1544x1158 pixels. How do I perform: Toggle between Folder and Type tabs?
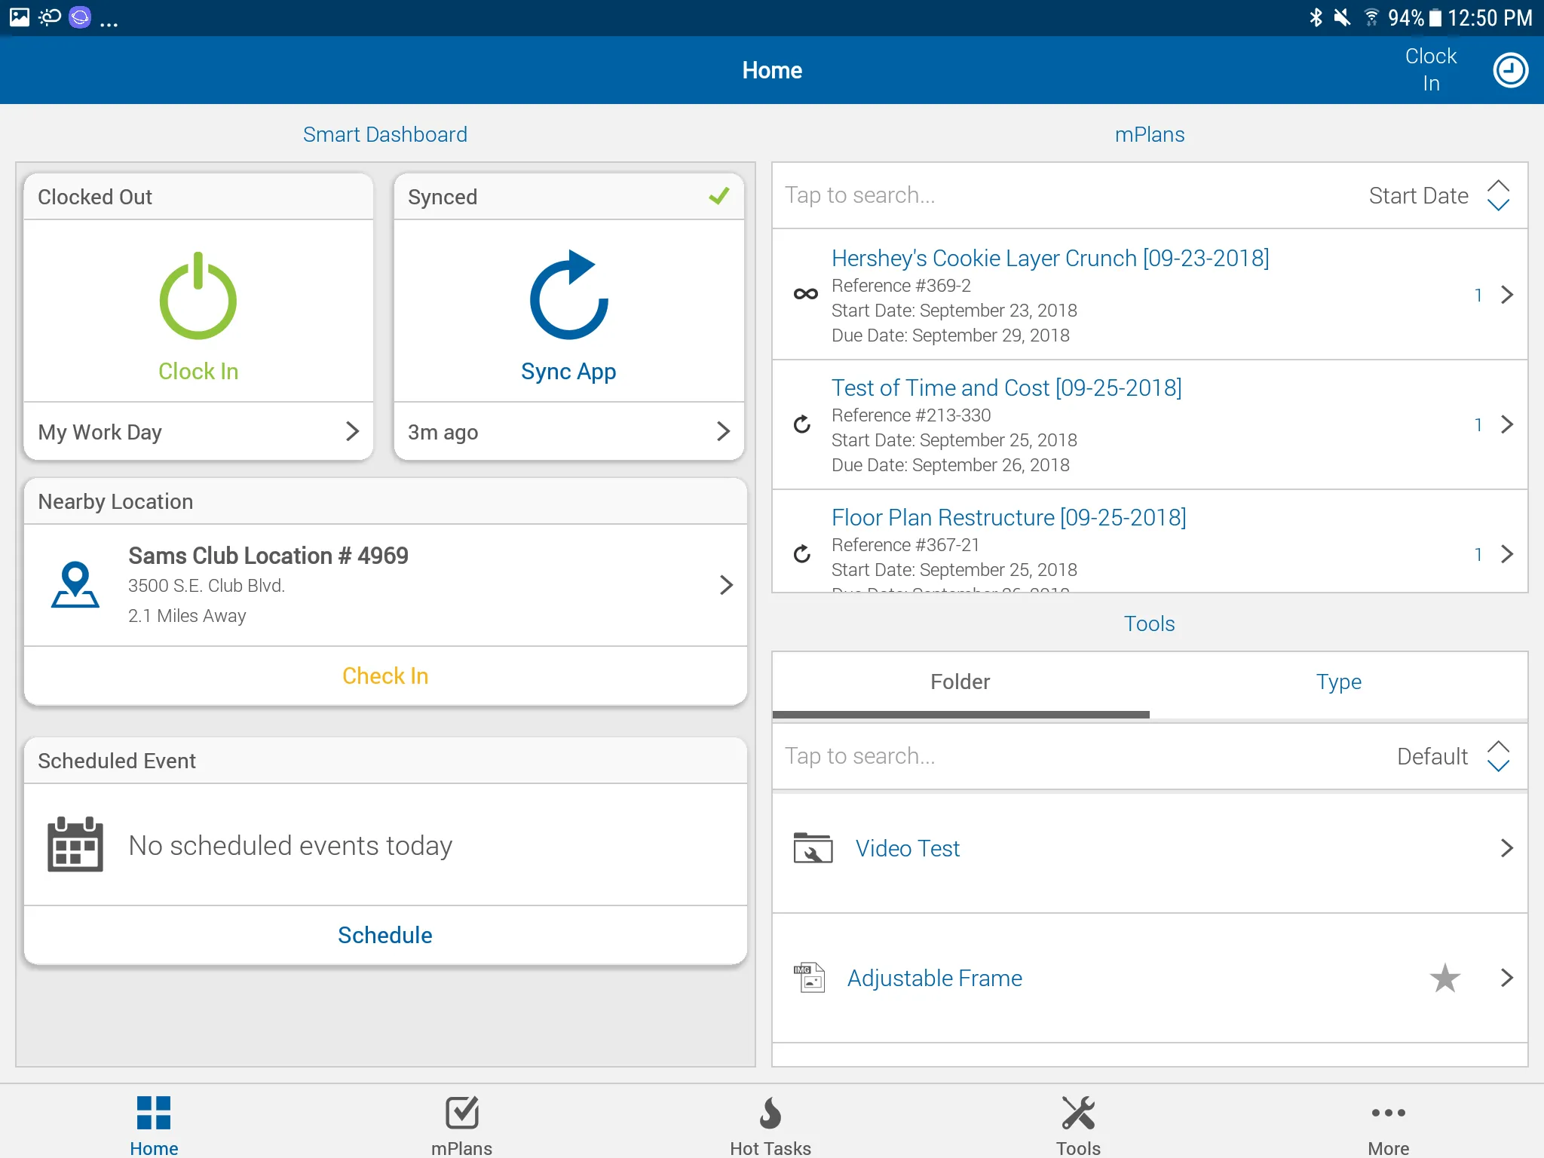[x=1338, y=682]
